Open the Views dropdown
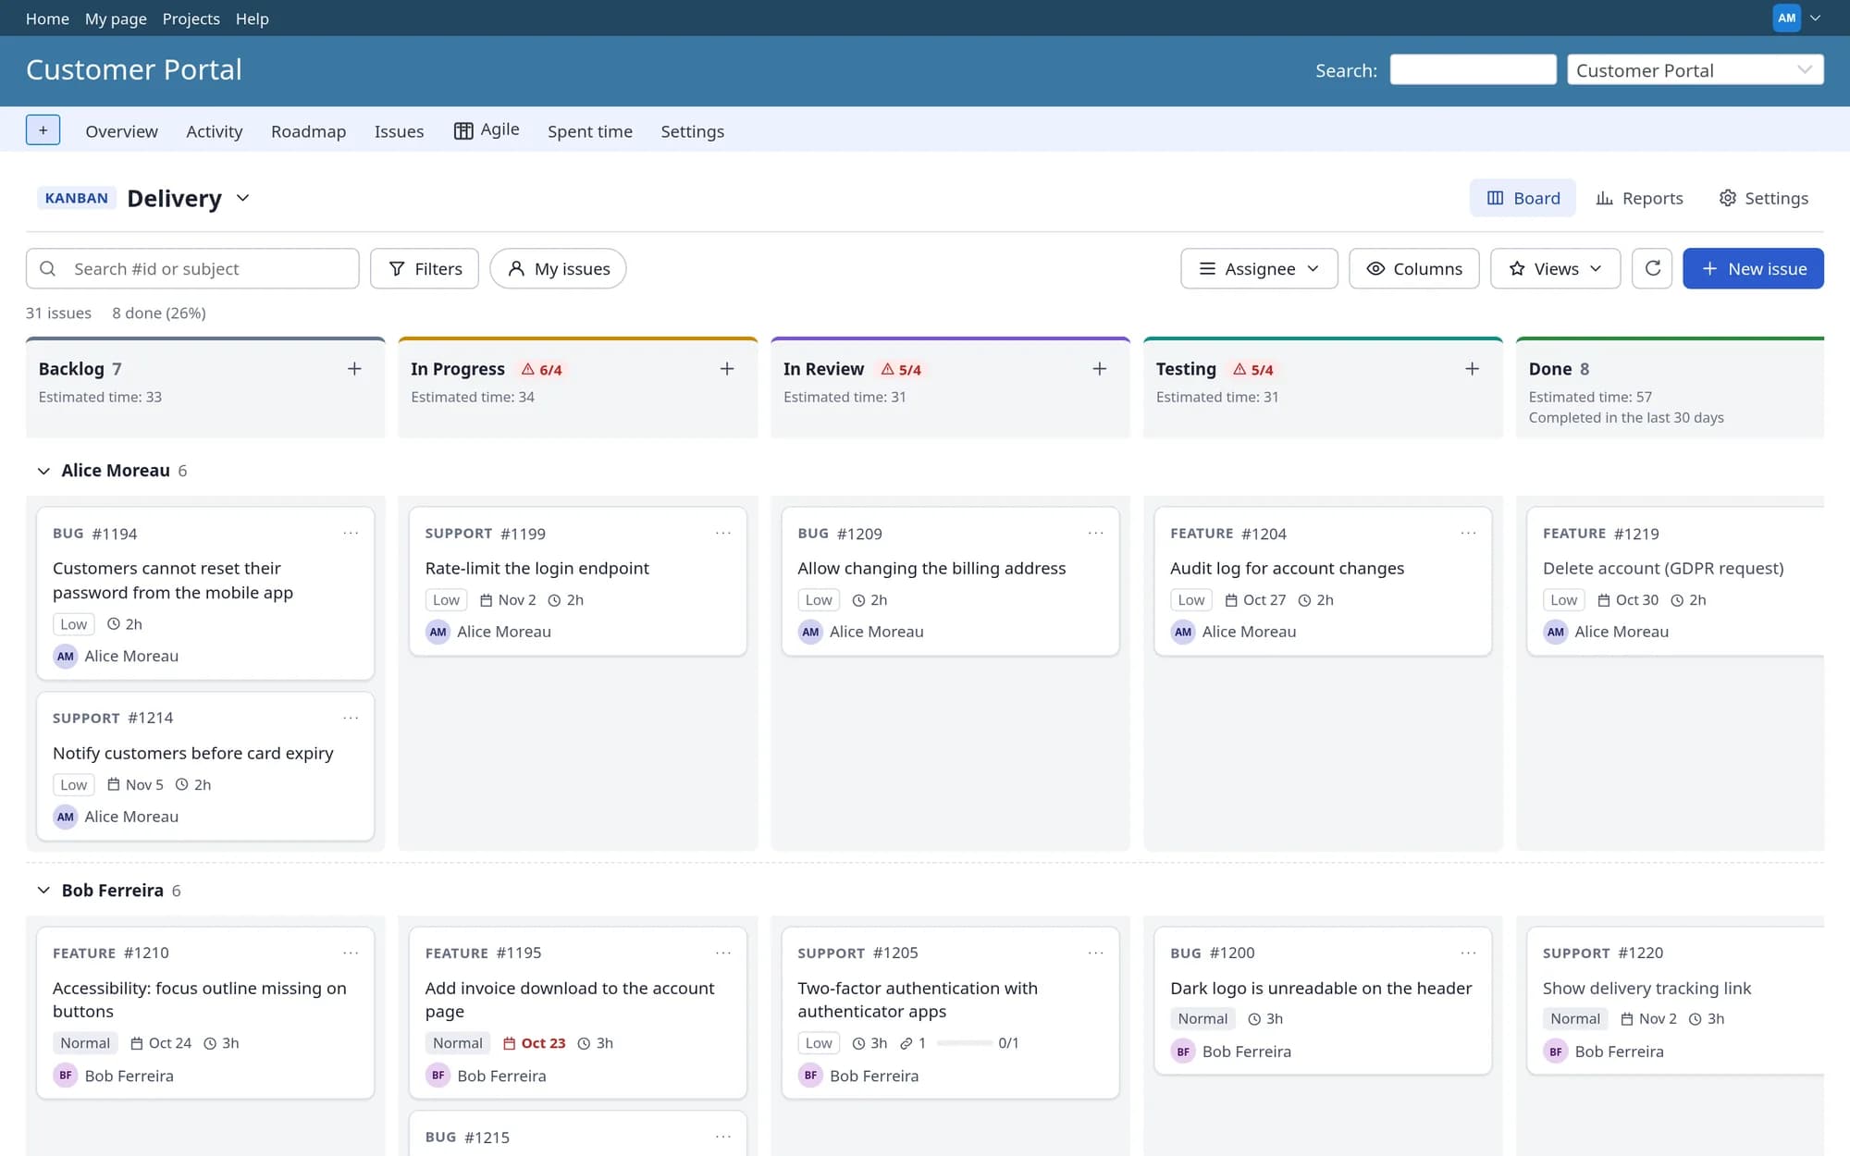This screenshot has width=1850, height=1156. [1555, 268]
